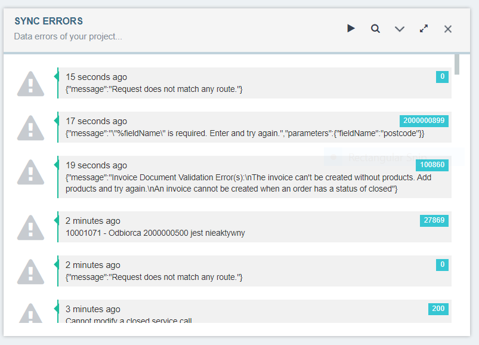Open the chevron dropdown in the panel header
The width and height of the screenshot is (479, 345).
point(399,28)
